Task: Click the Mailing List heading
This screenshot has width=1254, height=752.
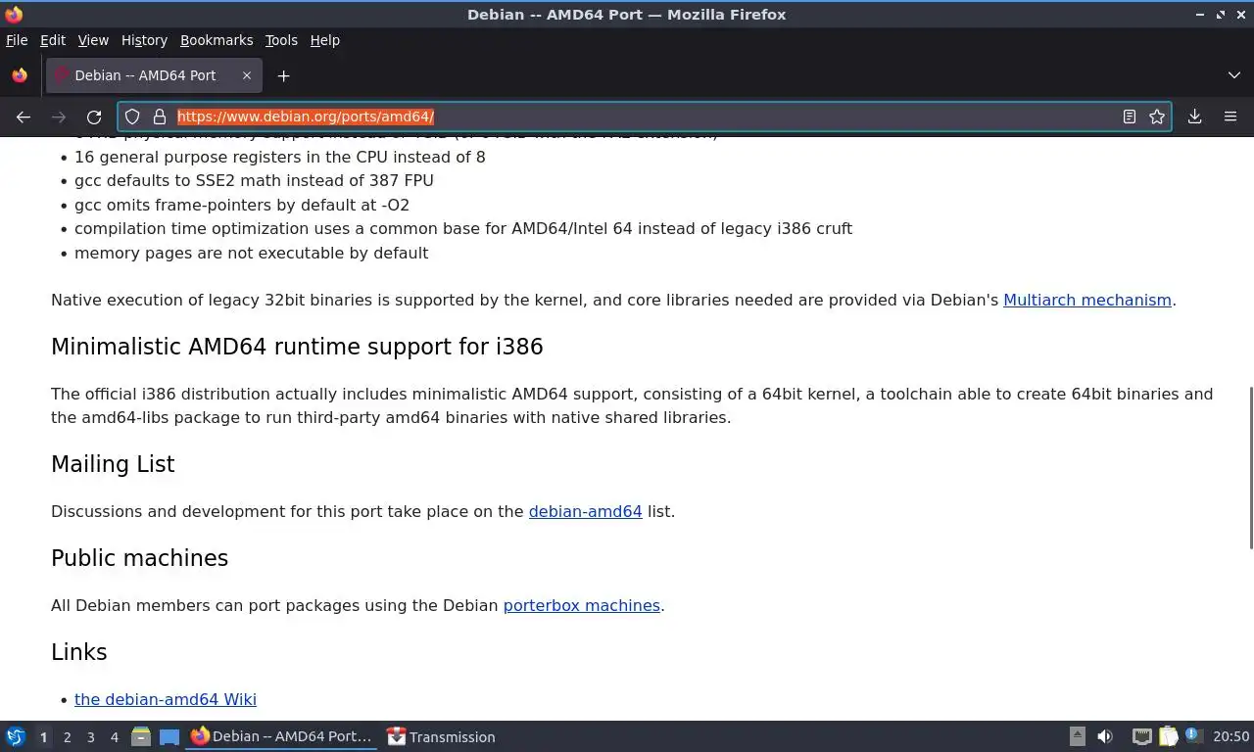Action: tap(113, 464)
